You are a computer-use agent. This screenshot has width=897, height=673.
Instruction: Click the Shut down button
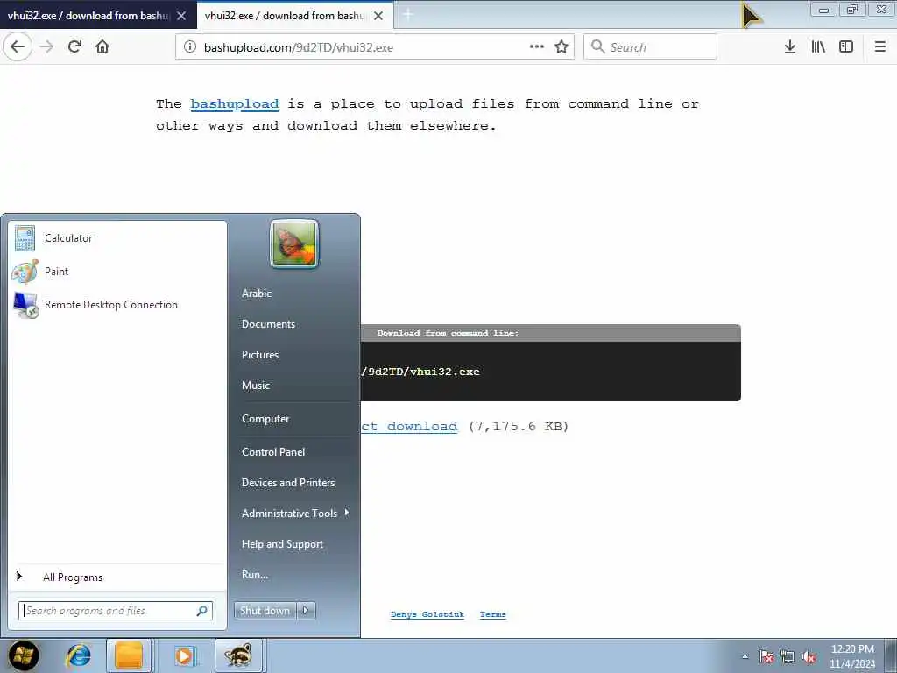(x=265, y=611)
